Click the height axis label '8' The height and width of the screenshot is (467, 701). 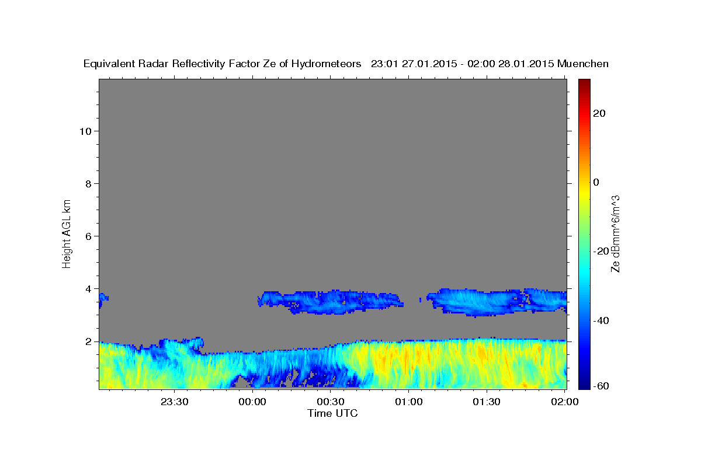click(x=89, y=183)
